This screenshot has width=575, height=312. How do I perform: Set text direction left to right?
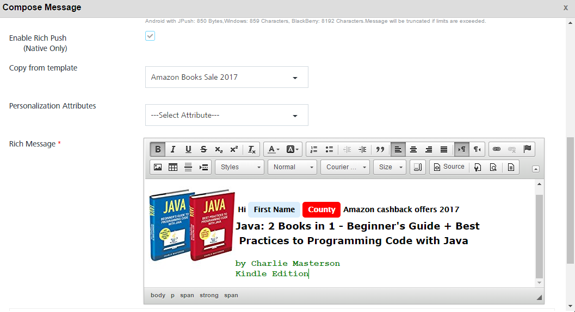point(462,149)
